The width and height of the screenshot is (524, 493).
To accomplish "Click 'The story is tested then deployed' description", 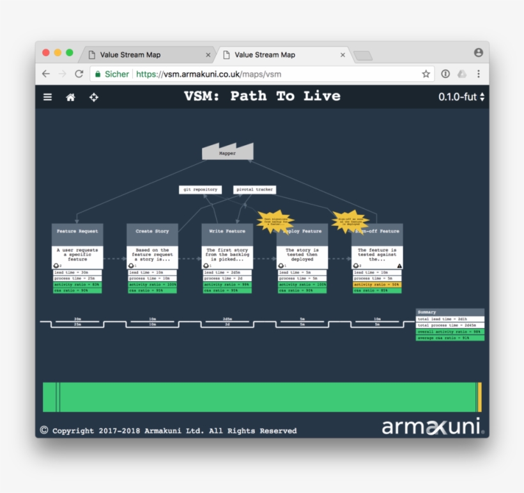I will [x=302, y=254].
